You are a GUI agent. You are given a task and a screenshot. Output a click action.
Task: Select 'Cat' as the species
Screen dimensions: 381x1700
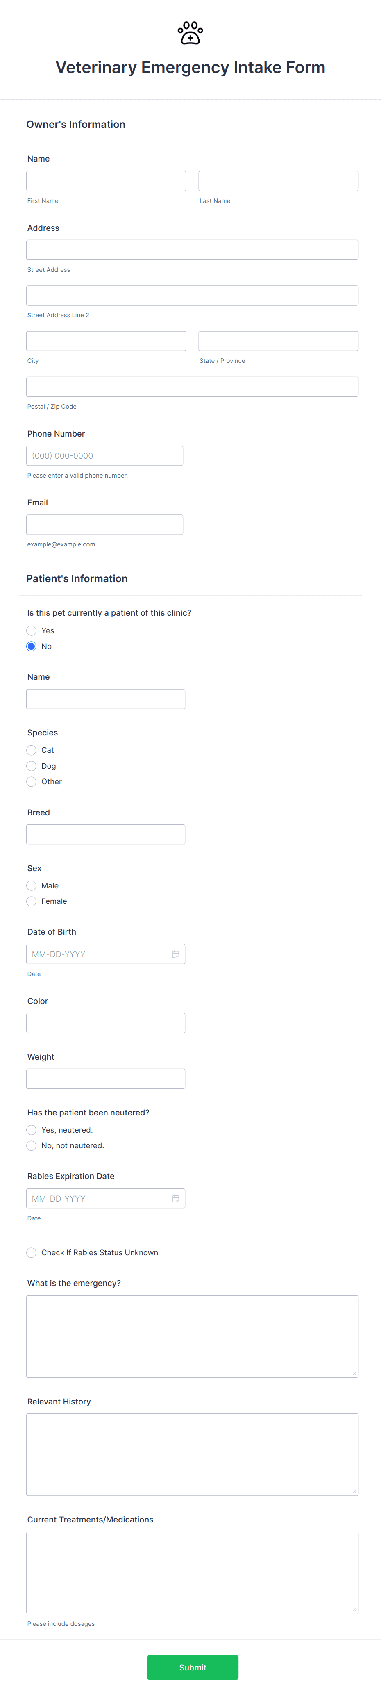click(x=31, y=750)
